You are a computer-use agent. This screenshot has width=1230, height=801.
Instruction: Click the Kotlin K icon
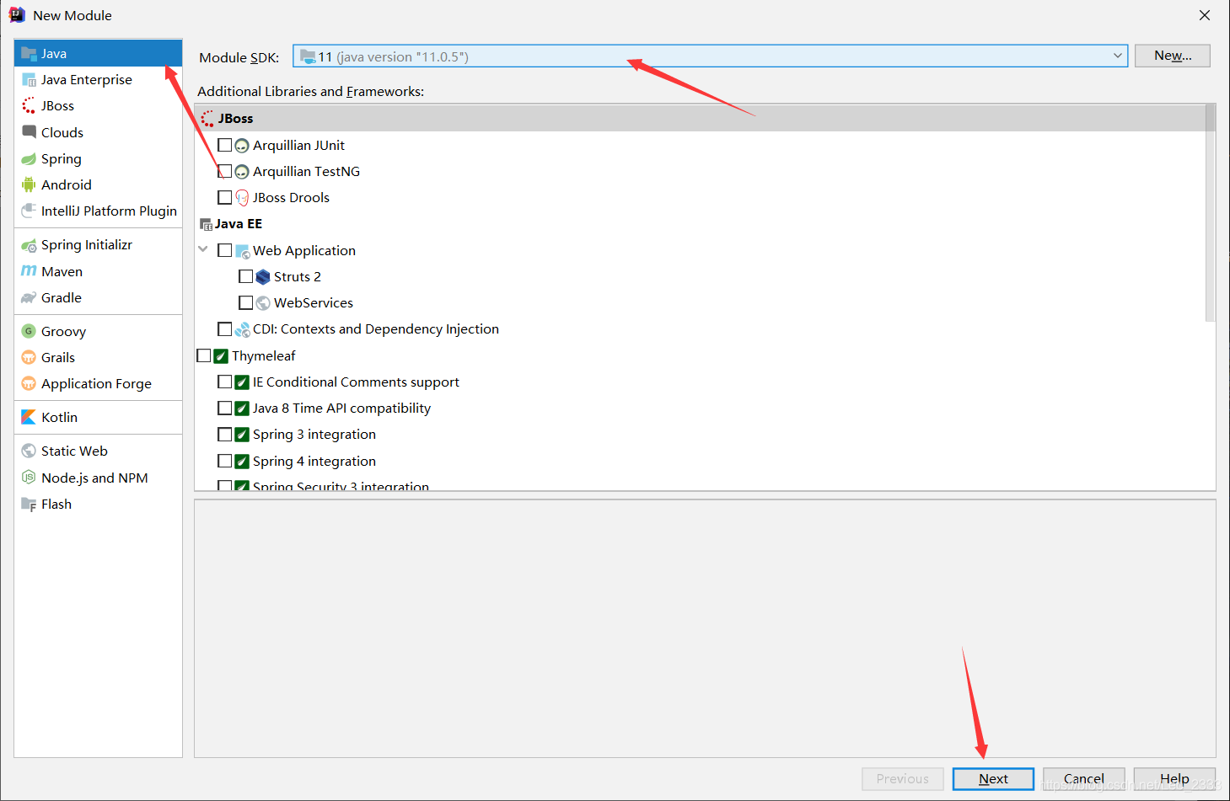[x=29, y=417]
